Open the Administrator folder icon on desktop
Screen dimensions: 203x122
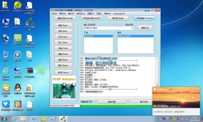pos(6,6)
